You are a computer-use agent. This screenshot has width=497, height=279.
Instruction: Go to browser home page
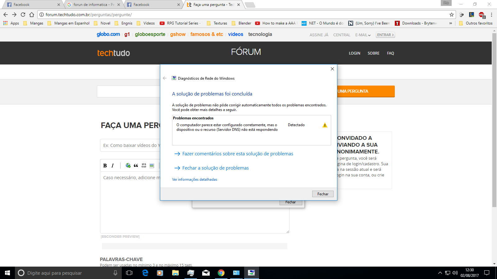point(32,15)
